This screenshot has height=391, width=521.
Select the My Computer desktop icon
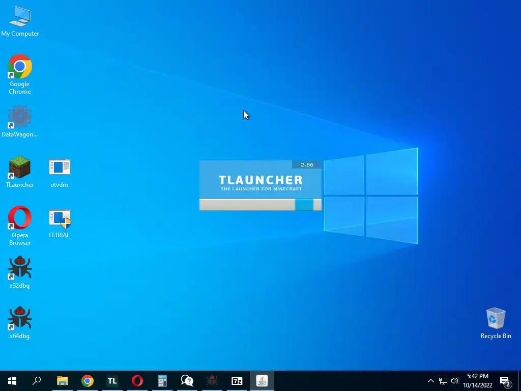[x=20, y=20]
